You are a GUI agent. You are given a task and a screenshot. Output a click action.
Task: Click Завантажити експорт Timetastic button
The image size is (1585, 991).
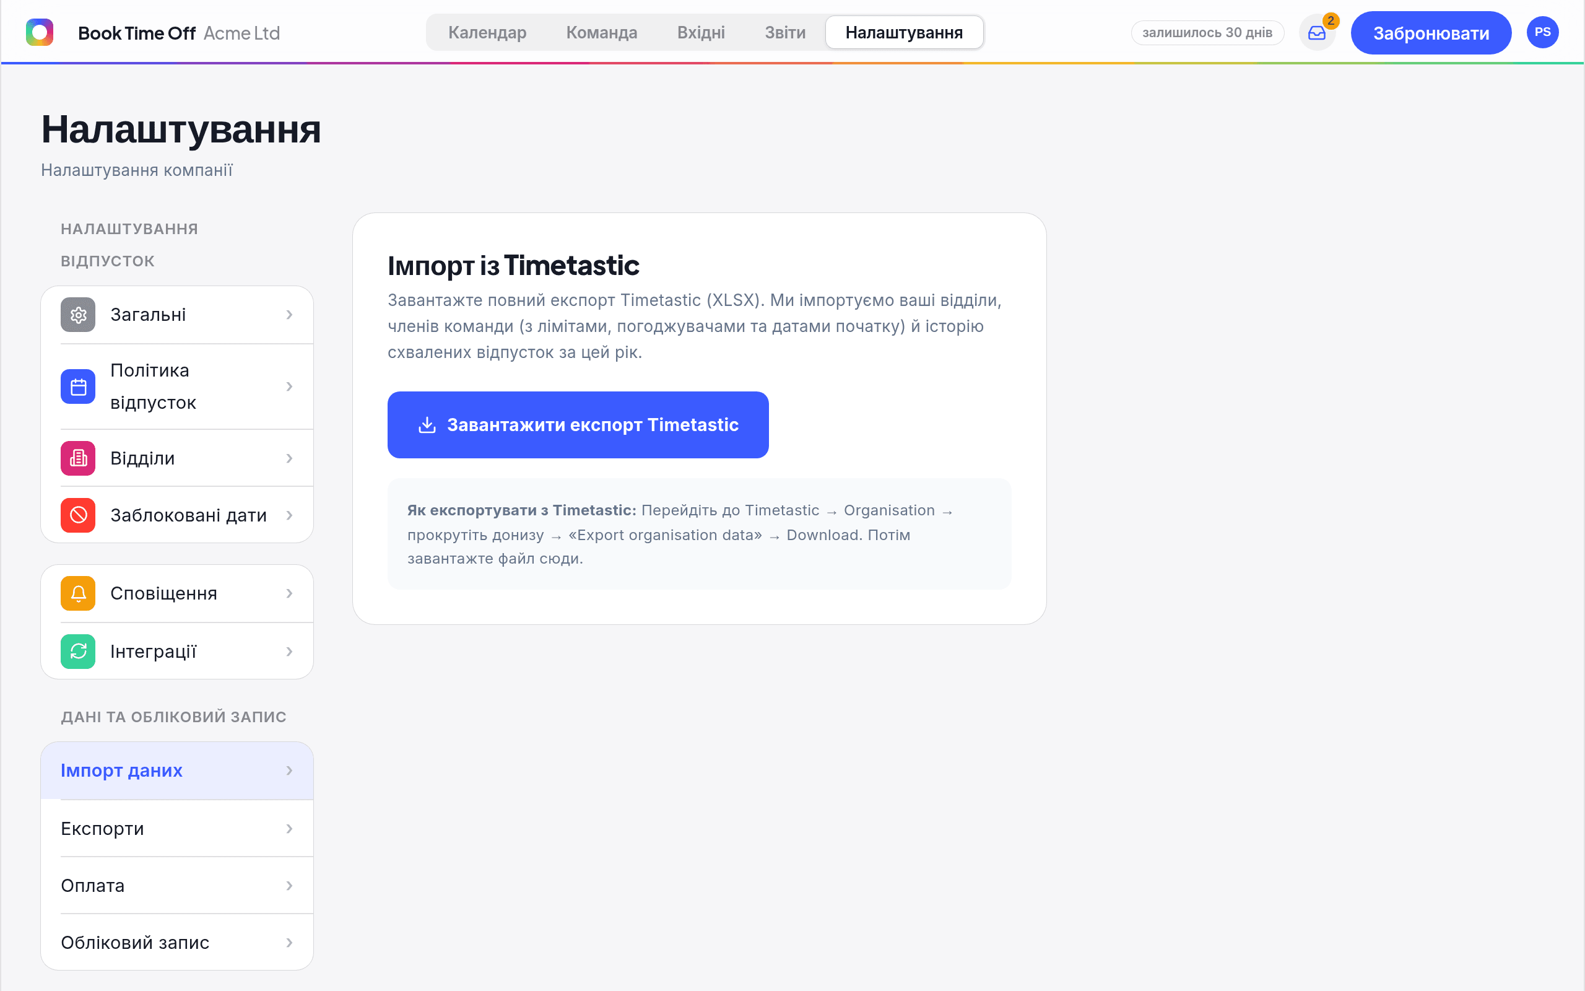point(578,425)
